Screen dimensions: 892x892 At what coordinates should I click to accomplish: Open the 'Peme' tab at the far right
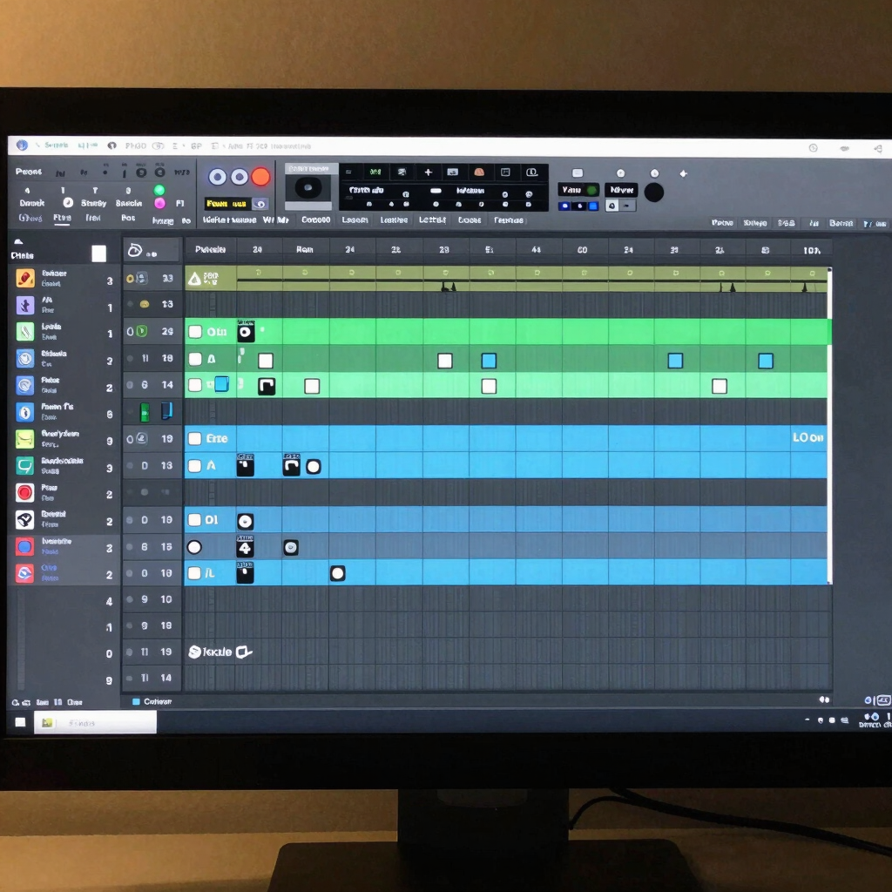pyautogui.click(x=722, y=222)
